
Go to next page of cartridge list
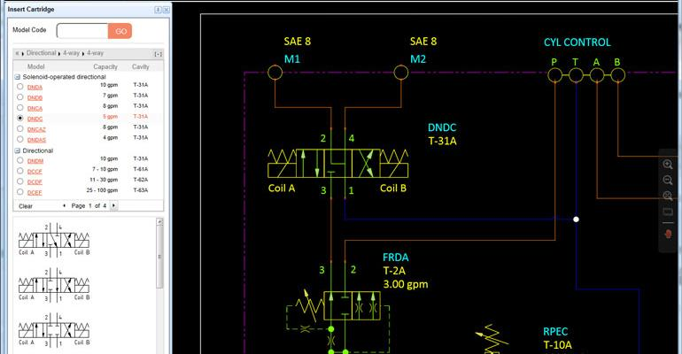click(113, 205)
